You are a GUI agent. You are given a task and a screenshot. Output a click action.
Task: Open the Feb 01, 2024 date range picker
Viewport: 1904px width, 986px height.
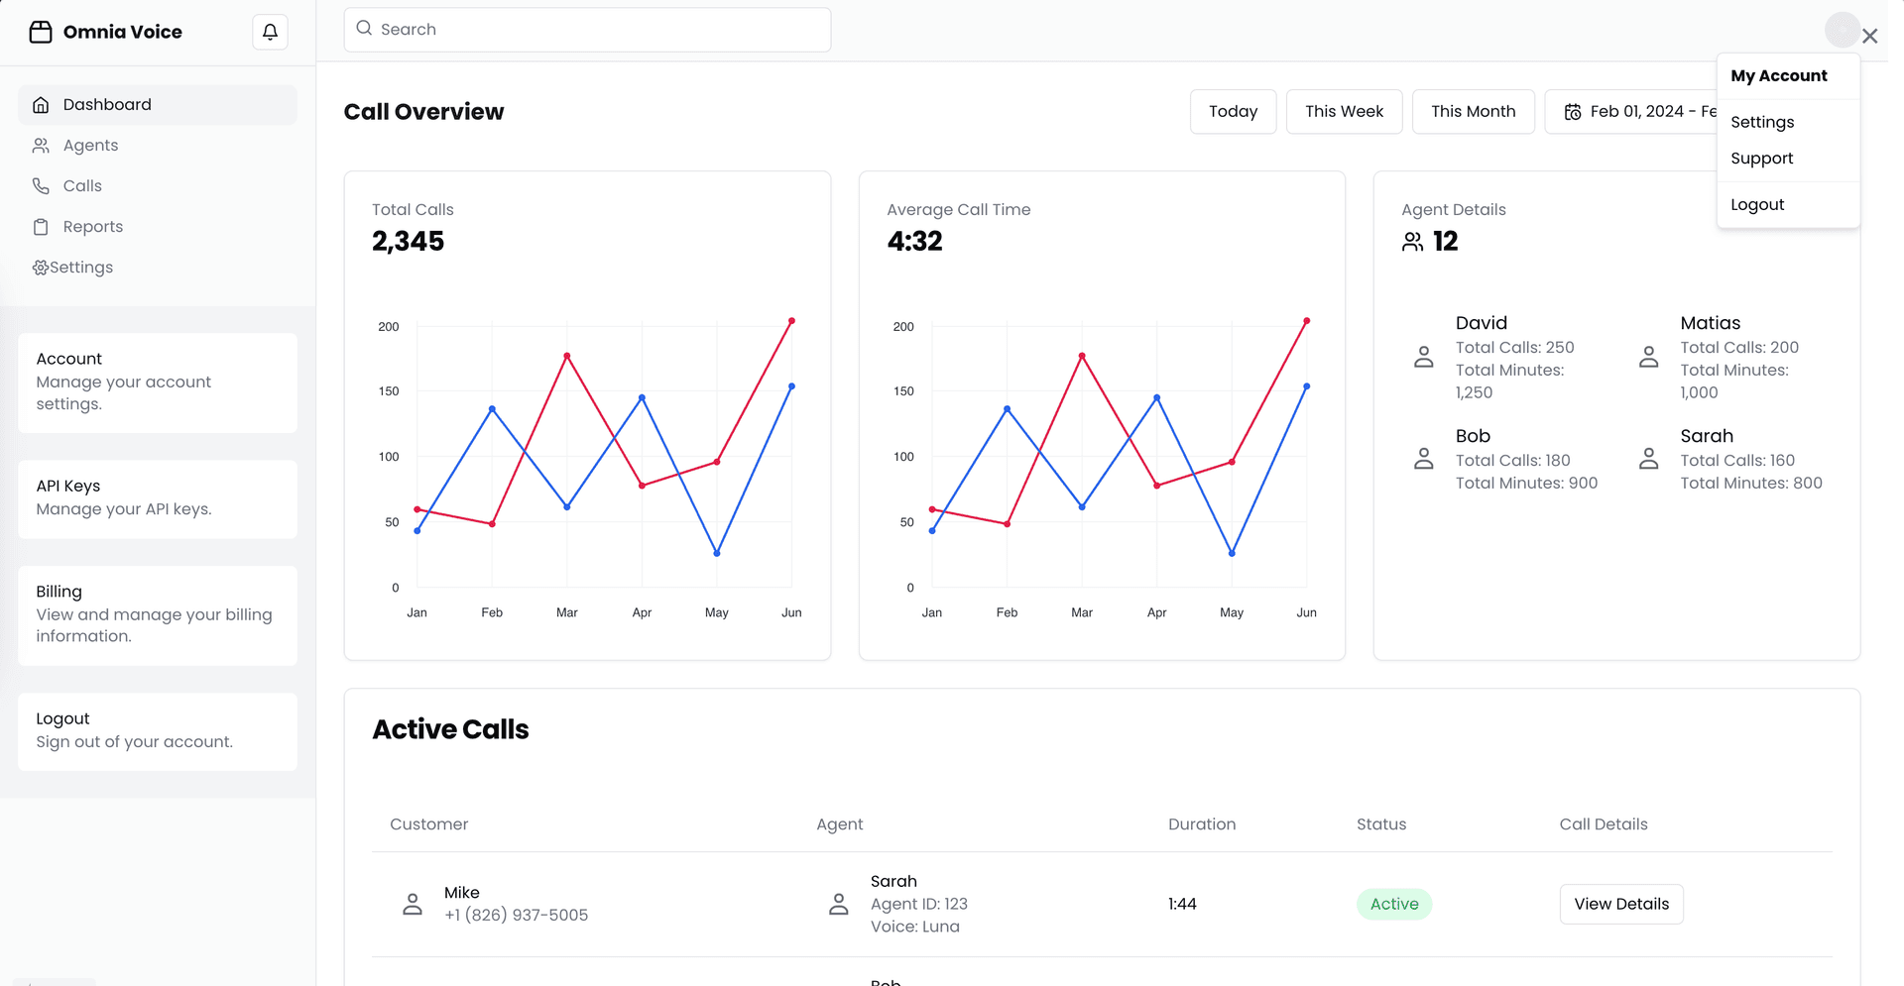[1631, 112]
